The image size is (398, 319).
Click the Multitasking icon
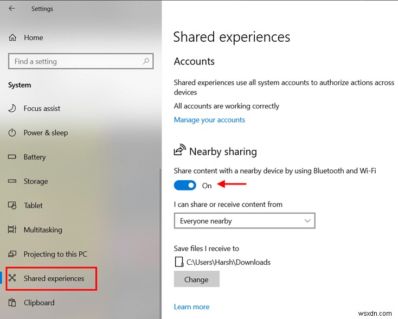point(12,230)
